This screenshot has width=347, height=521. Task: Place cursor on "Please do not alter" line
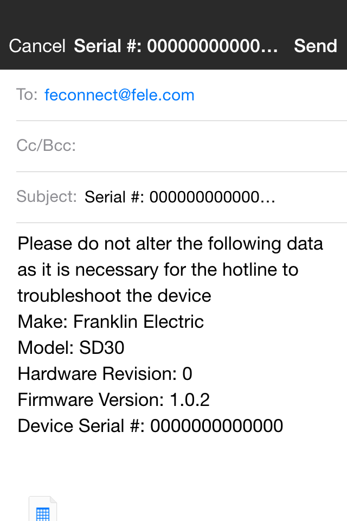coord(170,243)
